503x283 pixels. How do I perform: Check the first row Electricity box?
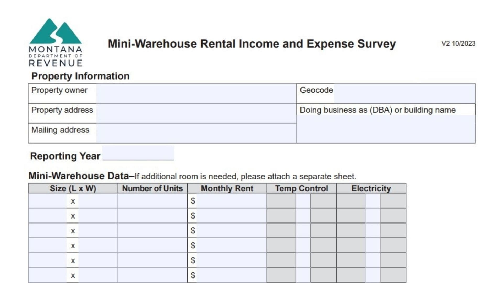point(373,201)
